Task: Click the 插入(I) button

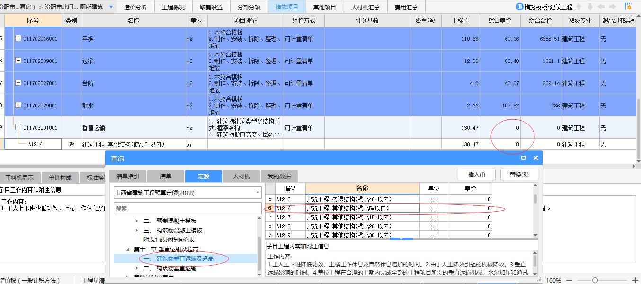Action: tap(477, 174)
